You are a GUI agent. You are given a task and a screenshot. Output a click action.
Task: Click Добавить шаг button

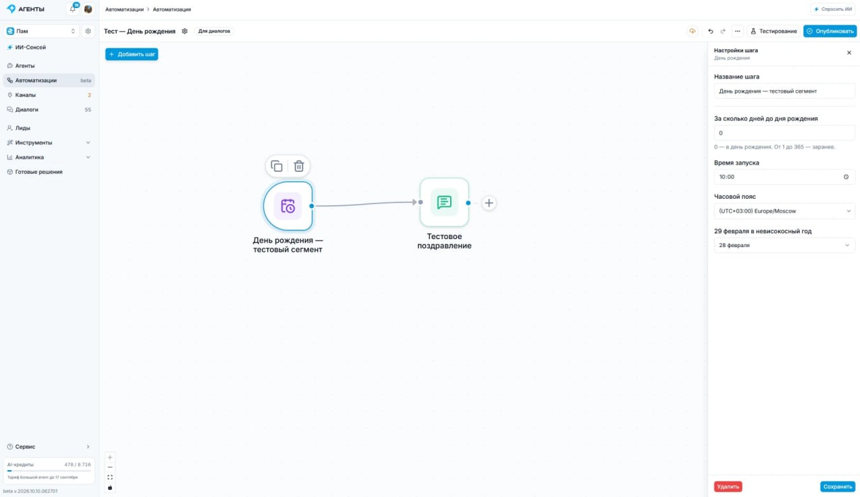132,54
